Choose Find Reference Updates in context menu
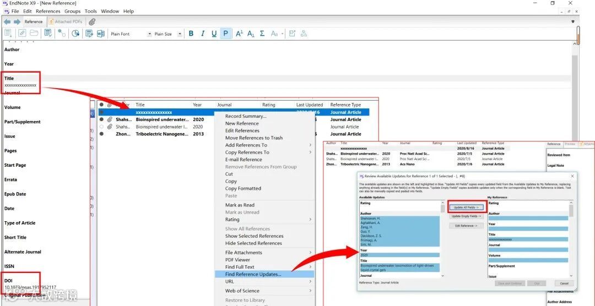Image resolution: width=595 pixels, height=306 pixels. (264, 274)
